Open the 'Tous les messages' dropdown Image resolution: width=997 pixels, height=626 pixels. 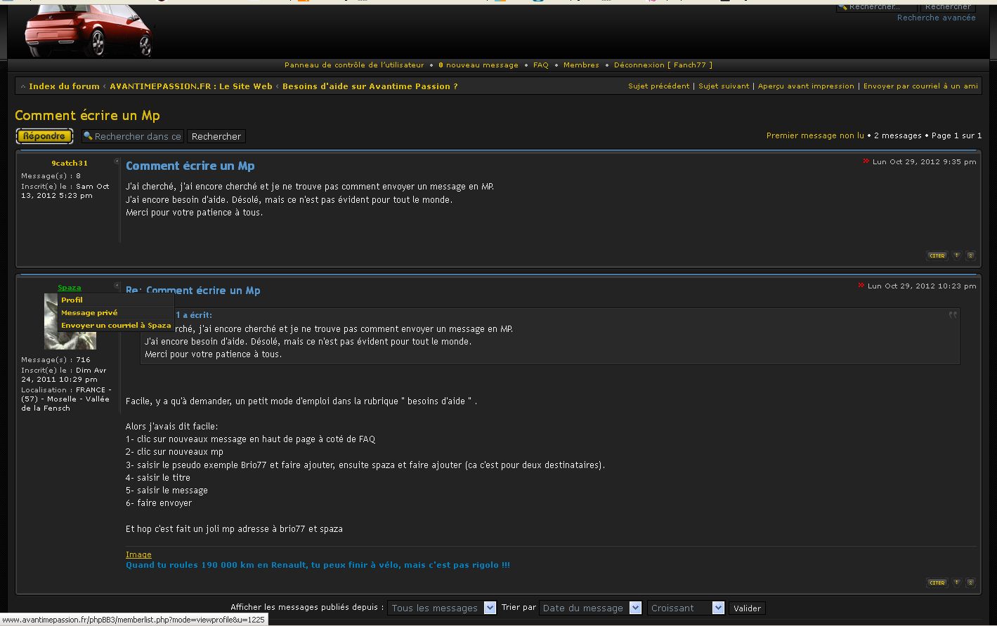[x=441, y=608]
